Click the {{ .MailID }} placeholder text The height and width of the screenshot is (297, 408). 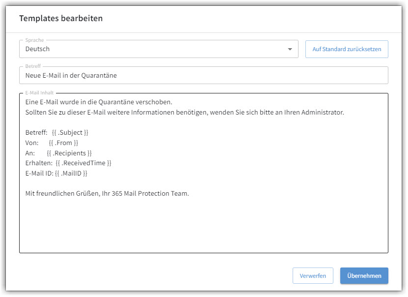click(x=71, y=173)
